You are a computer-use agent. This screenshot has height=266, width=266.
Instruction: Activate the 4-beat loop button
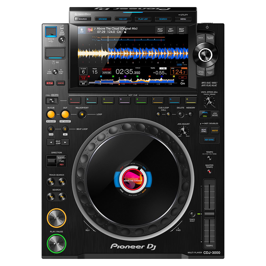tap(51, 129)
